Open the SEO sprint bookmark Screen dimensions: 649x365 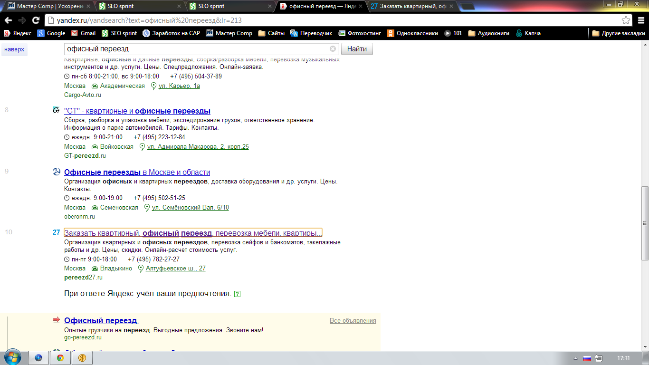[x=119, y=33]
